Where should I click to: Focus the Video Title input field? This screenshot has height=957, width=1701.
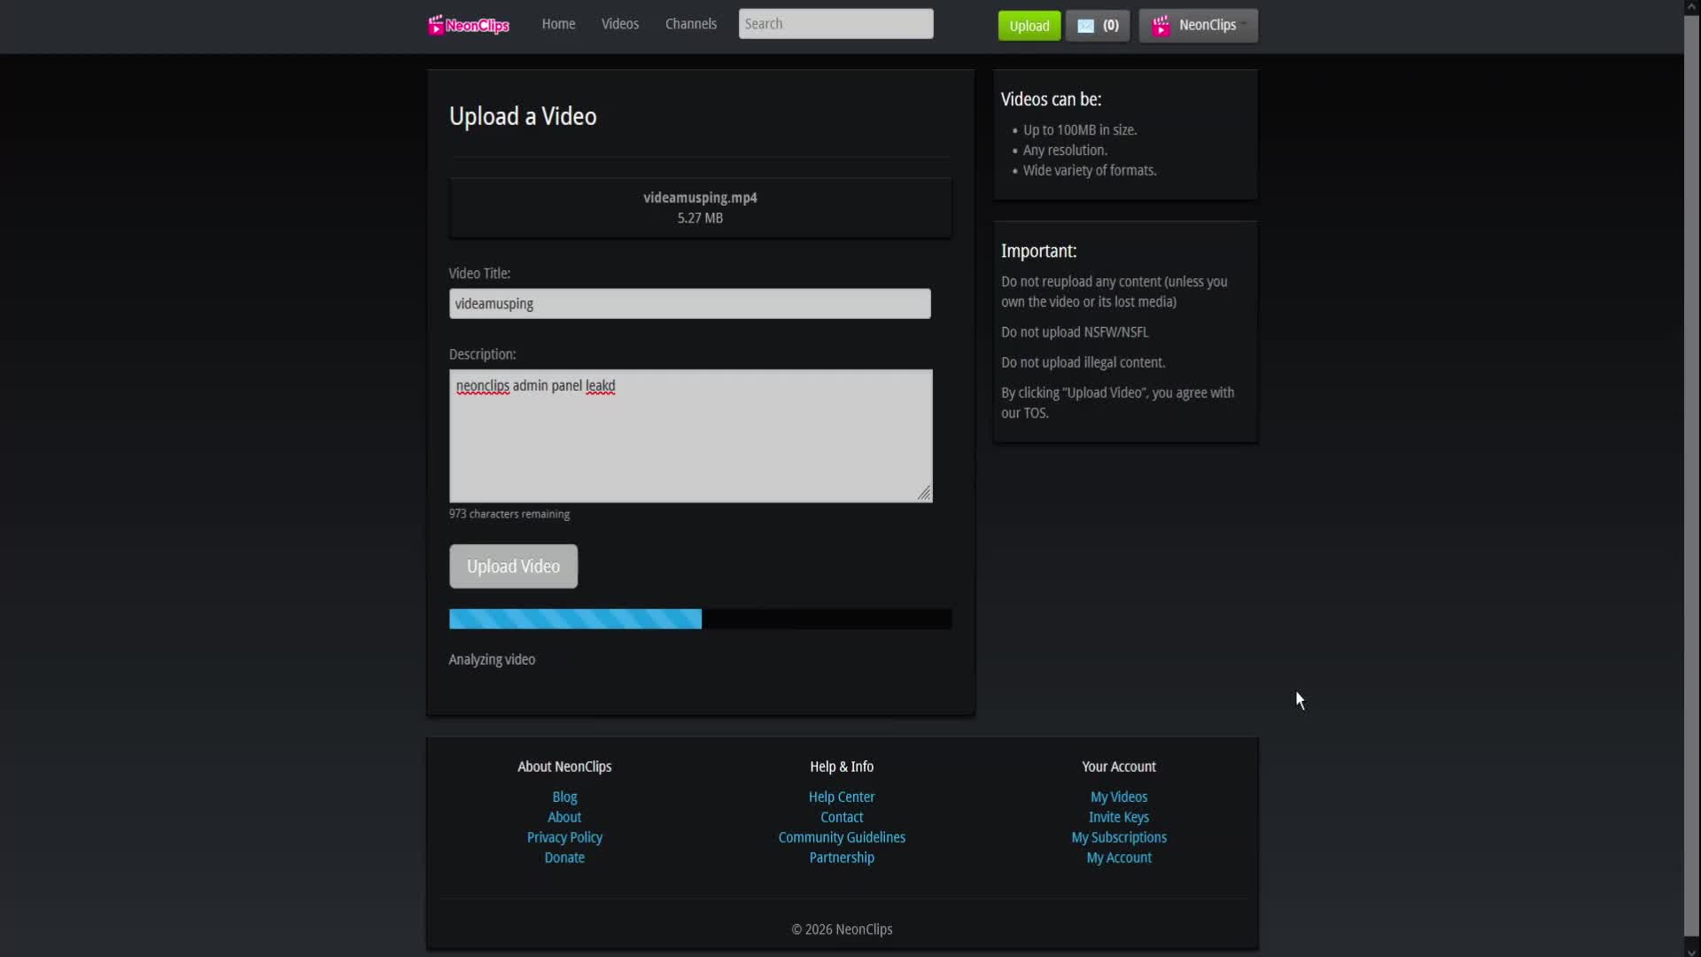(x=690, y=303)
